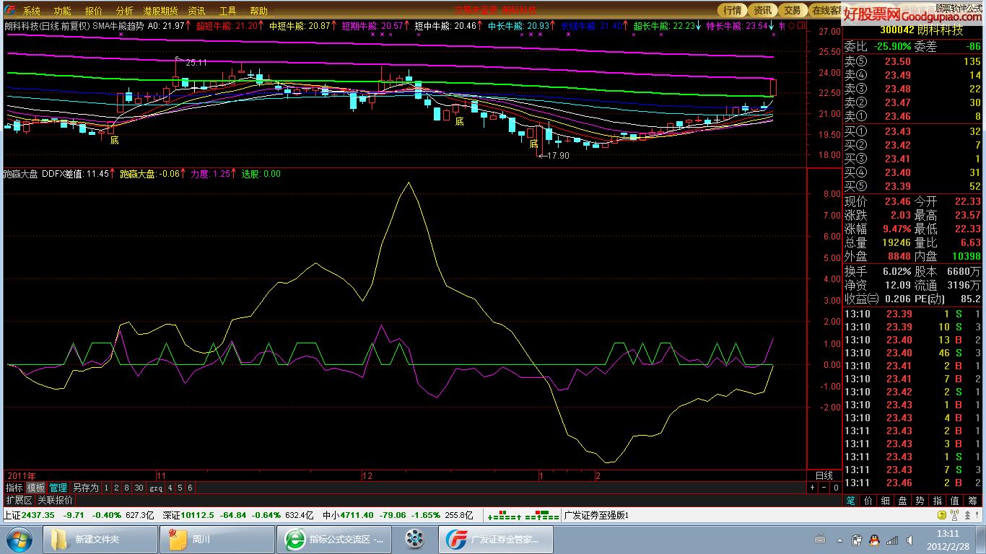Open the Windows Start button
This screenshot has width=986, height=554.
(x=18, y=539)
